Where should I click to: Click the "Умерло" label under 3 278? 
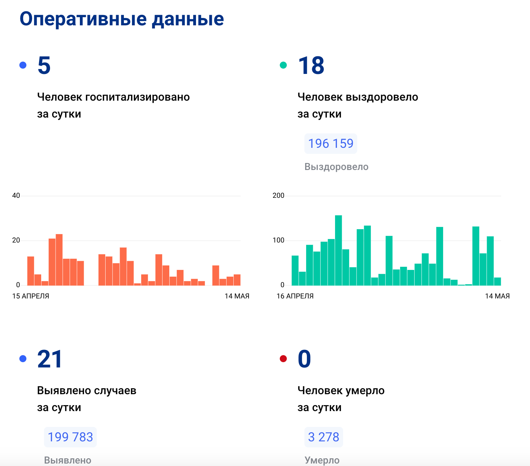322,460
